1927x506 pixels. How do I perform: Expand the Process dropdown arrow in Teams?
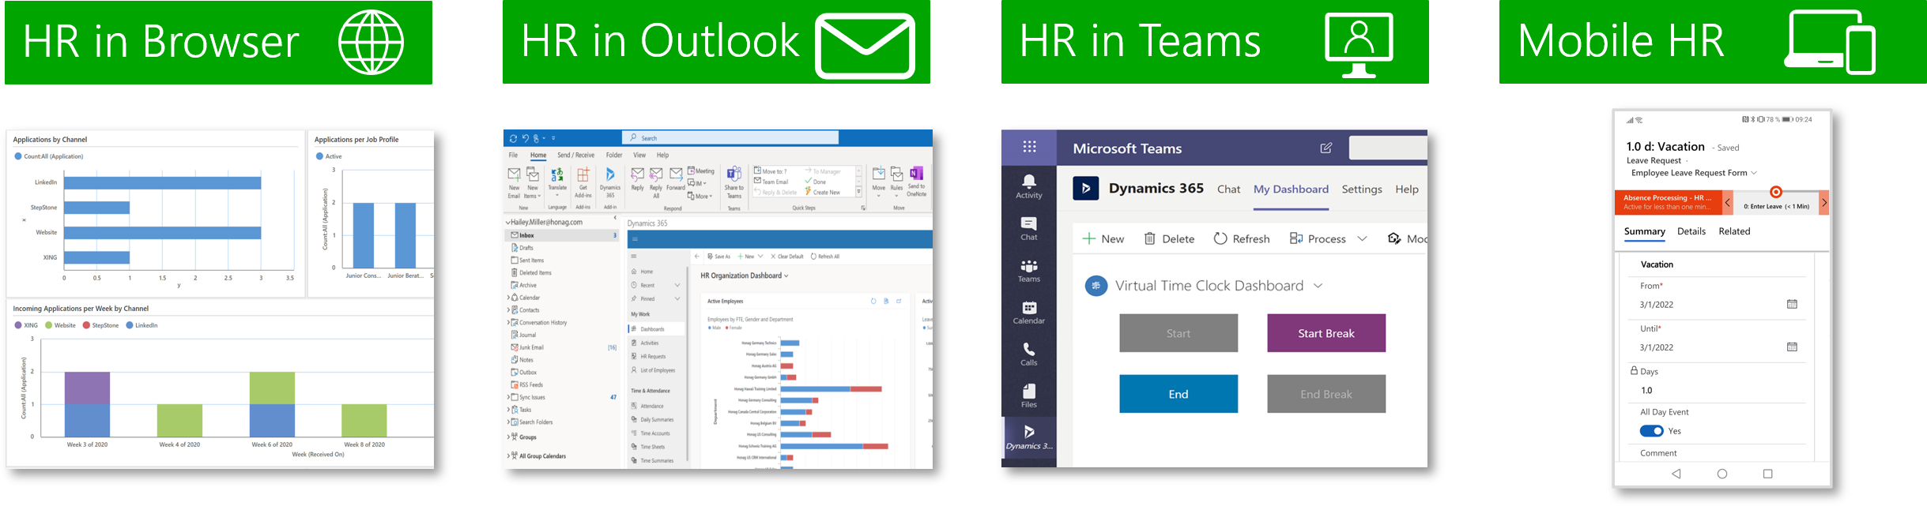click(x=1362, y=238)
